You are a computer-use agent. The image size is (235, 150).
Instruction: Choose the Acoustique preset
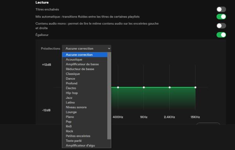tap(85, 59)
